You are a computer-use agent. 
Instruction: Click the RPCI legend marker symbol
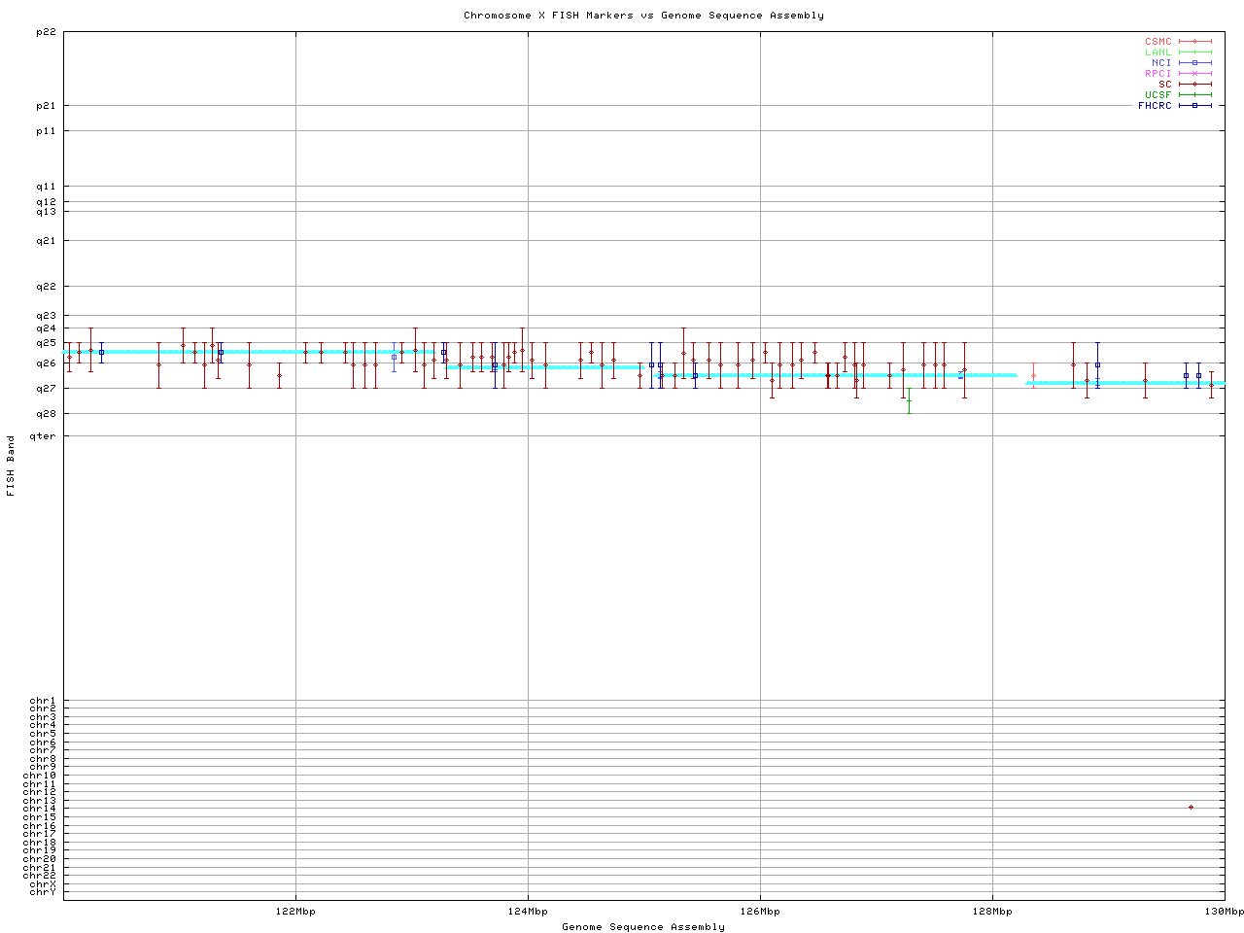(1195, 74)
